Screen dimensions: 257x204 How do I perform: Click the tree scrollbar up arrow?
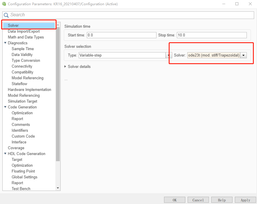(x=58, y=24)
